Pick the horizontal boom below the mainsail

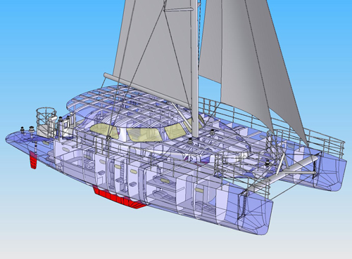147,89
